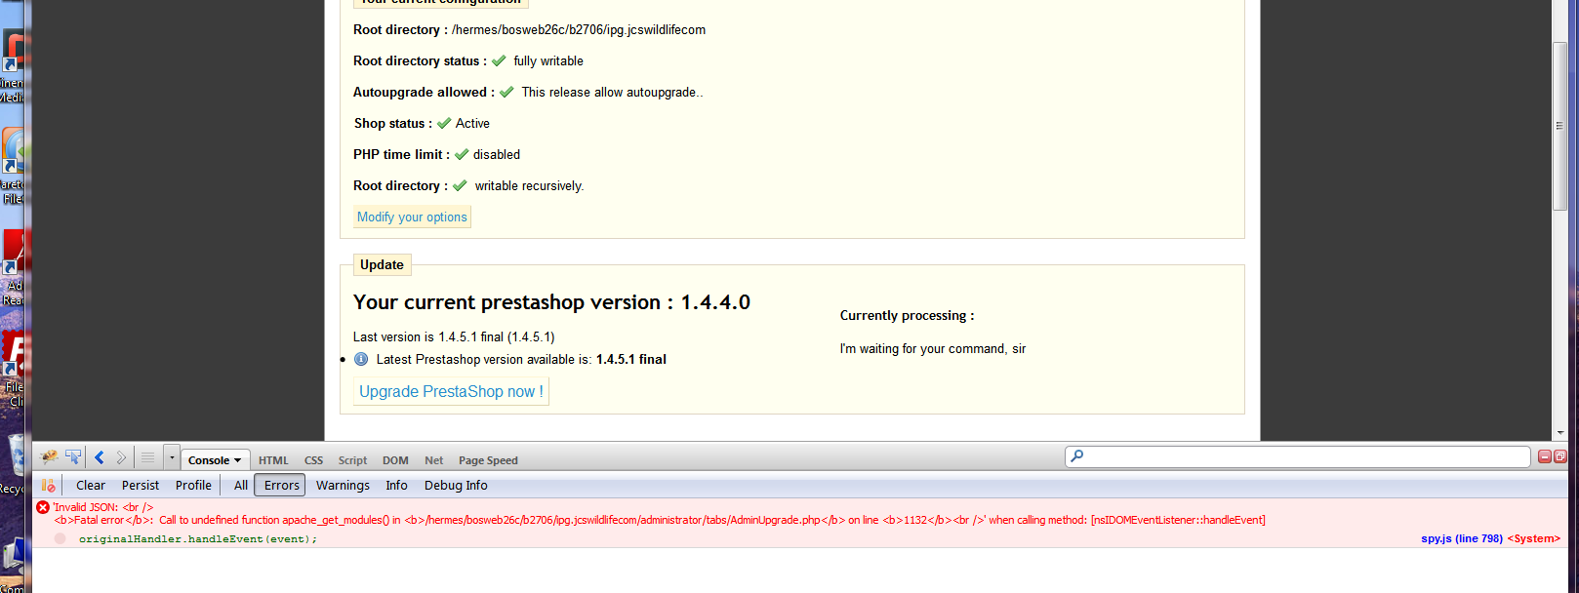The height and width of the screenshot is (593, 1579).
Task: Click the blue info icon beside Latest Prestashop
Action: tap(361, 359)
